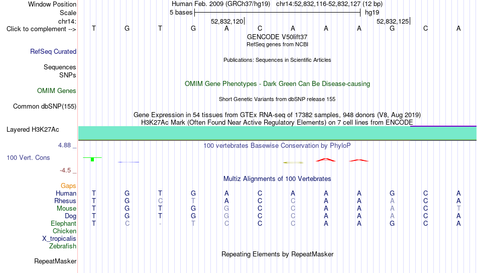Click the first red PhyloP conservation peak
Screen dimensions: 477x273
[326, 160]
